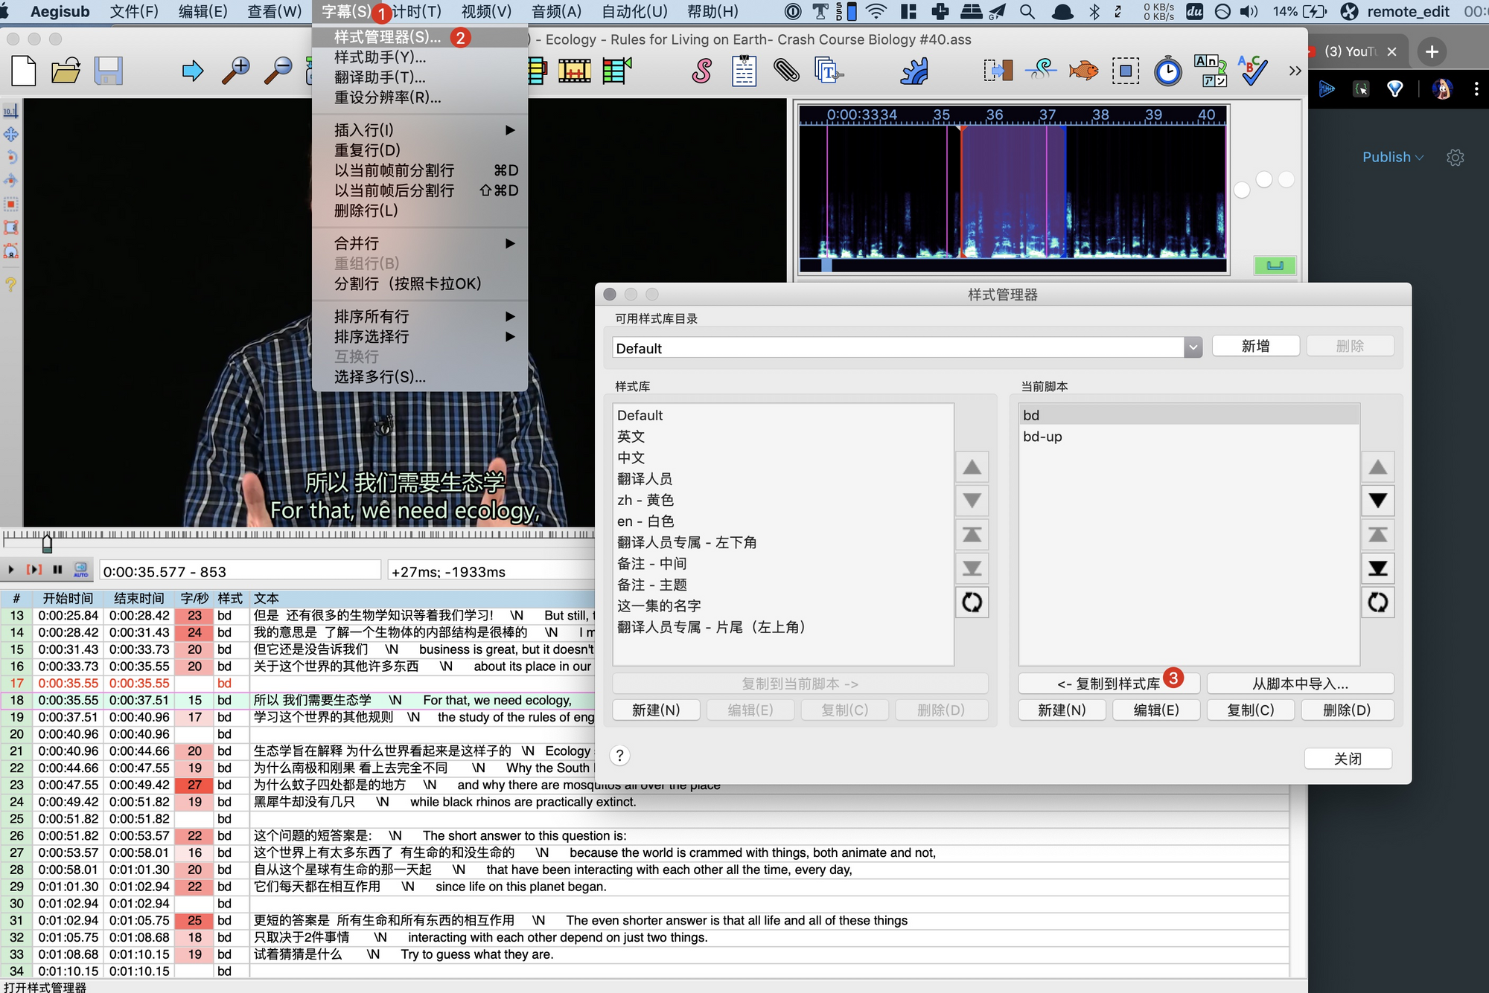Open the 音频(A) menu

[x=556, y=11]
